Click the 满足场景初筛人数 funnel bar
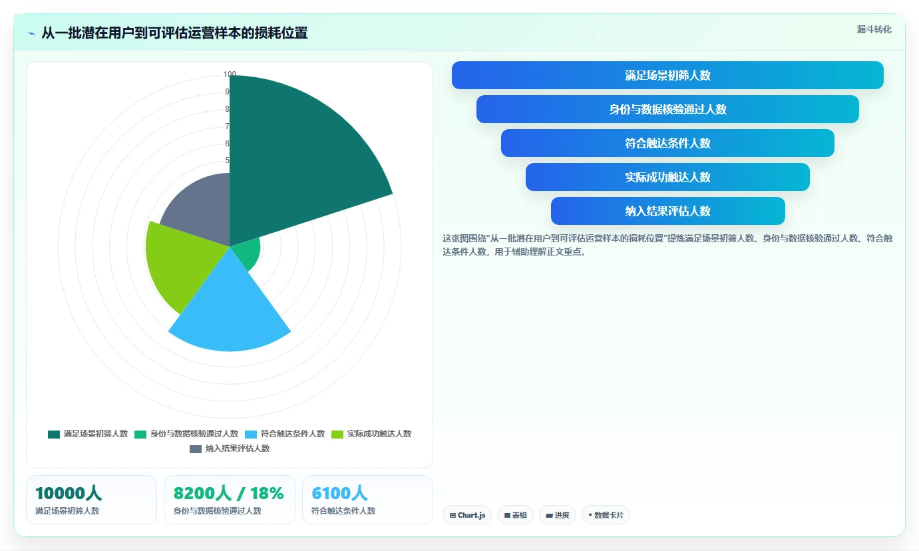The width and height of the screenshot is (919, 551). point(667,75)
